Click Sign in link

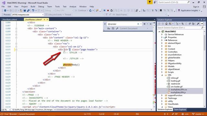(196, 7)
